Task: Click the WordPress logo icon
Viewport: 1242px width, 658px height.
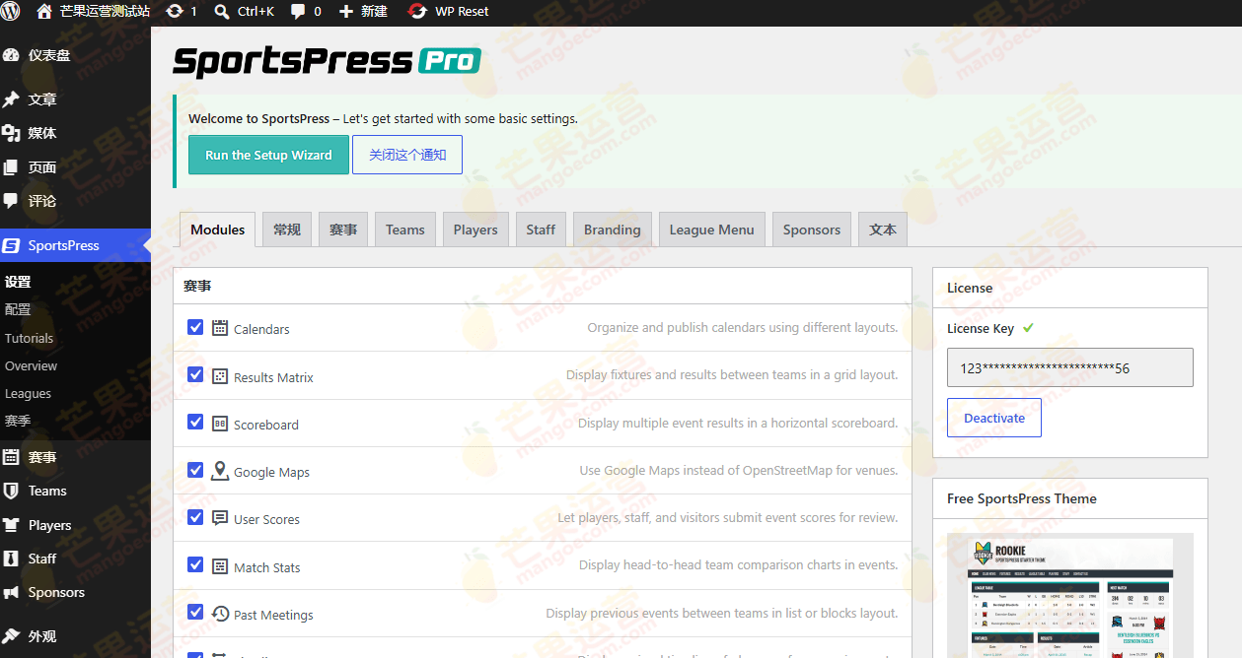Action: (x=12, y=12)
